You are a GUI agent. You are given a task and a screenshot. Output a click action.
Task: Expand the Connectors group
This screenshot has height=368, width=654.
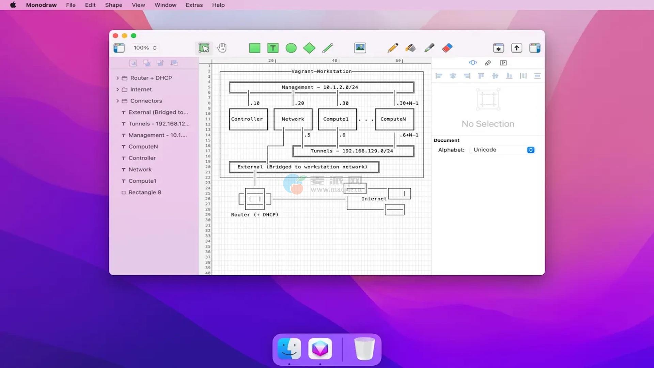pos(118,101)
